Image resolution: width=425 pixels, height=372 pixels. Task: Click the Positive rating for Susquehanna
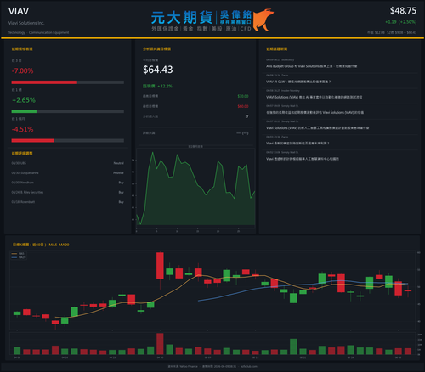click(x=118, y=173)
